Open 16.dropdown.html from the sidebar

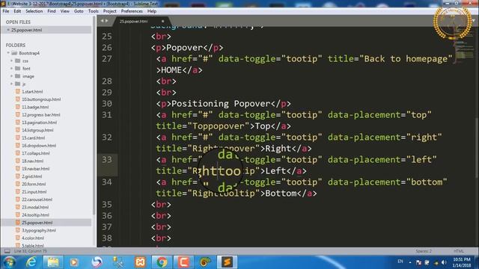pyautogui.click(x=39, y=146)
